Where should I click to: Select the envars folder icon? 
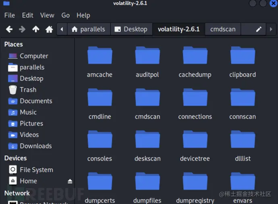(243, 181)
